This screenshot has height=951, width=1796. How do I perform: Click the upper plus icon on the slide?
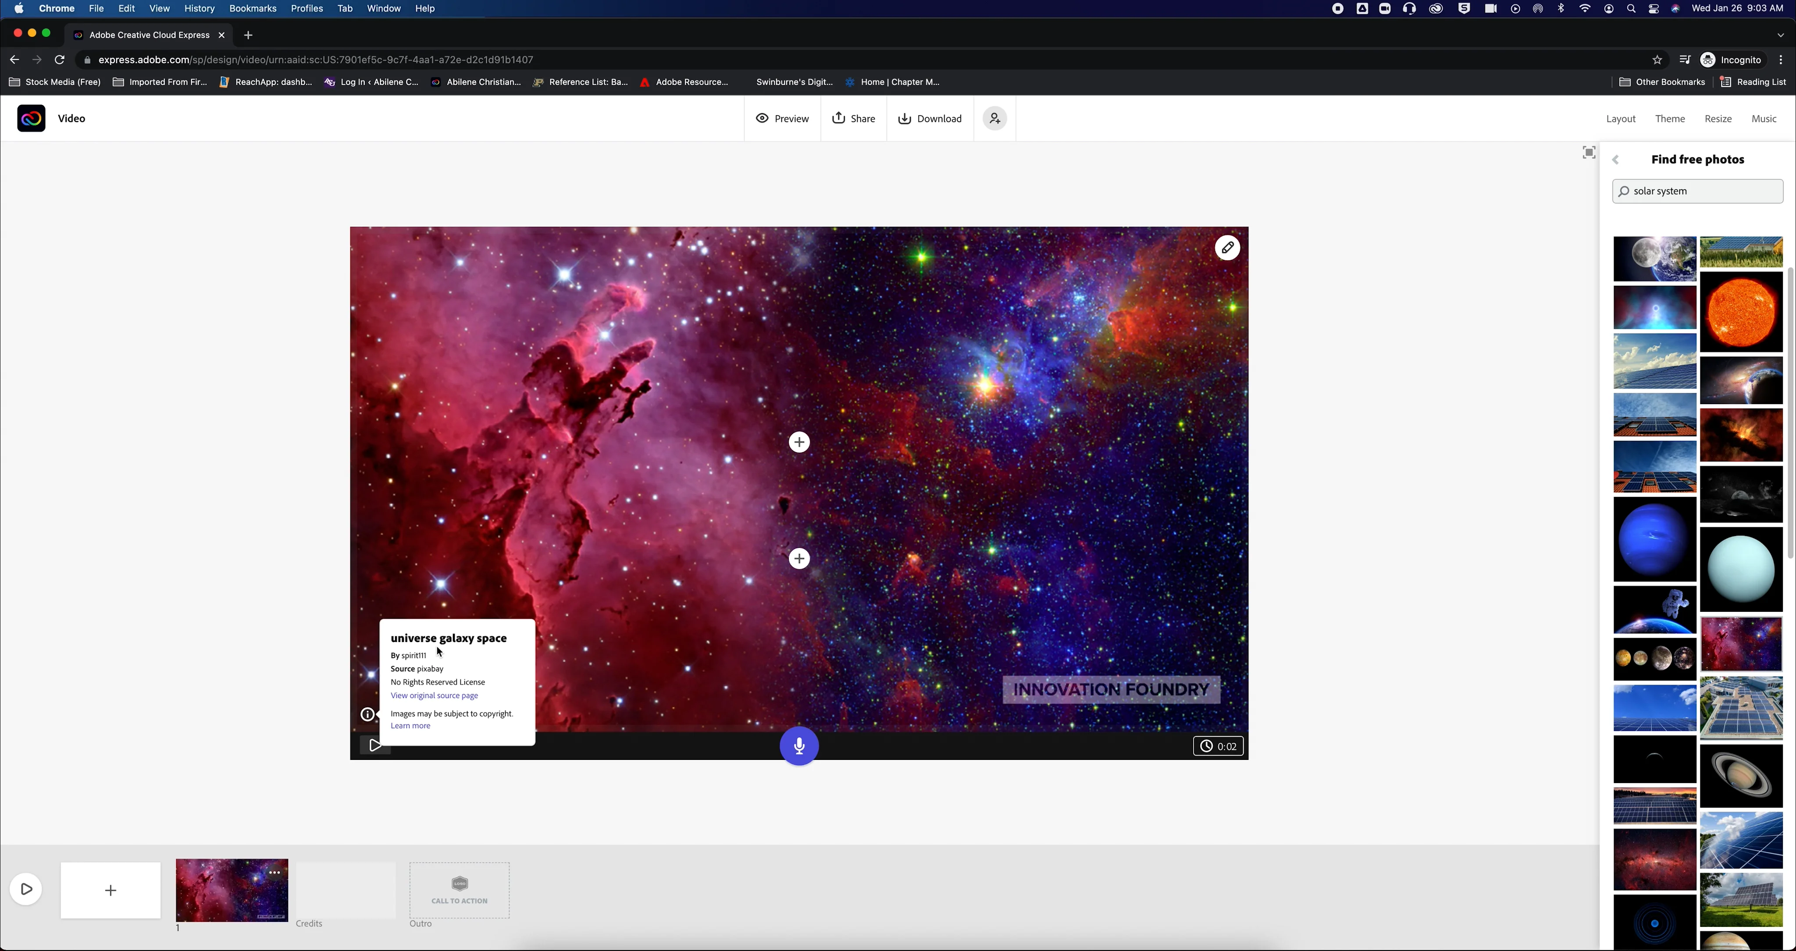click(x=799, y=442)
